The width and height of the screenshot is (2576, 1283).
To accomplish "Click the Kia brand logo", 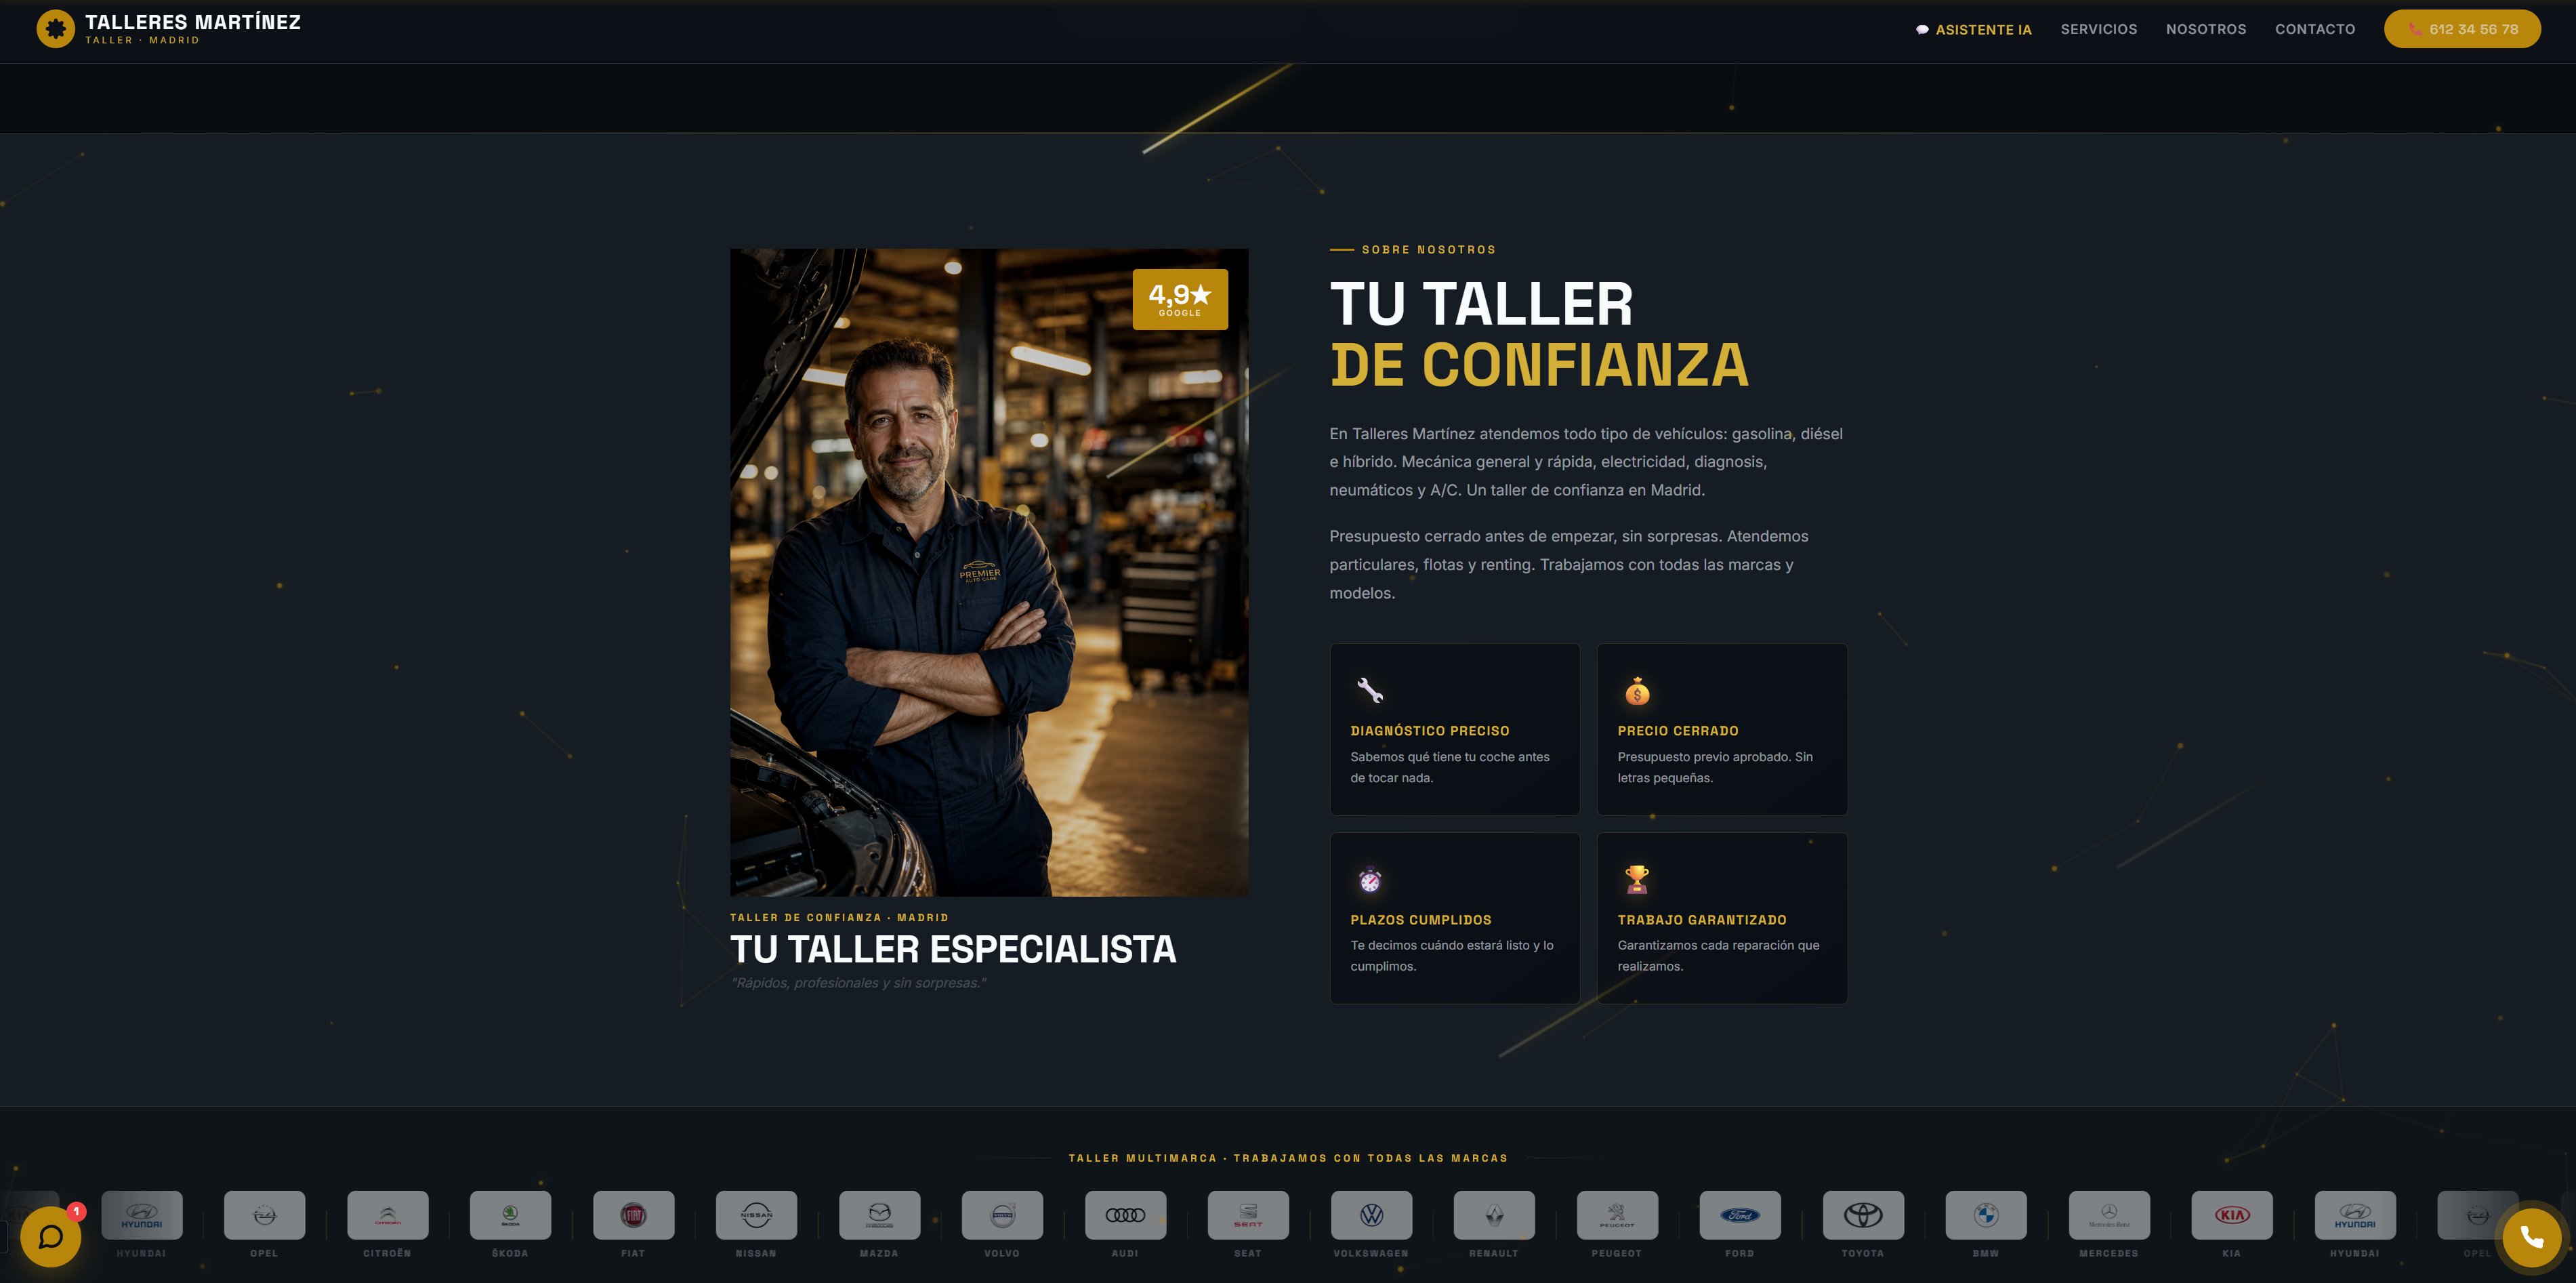I will click(x=2232, y=1215).
